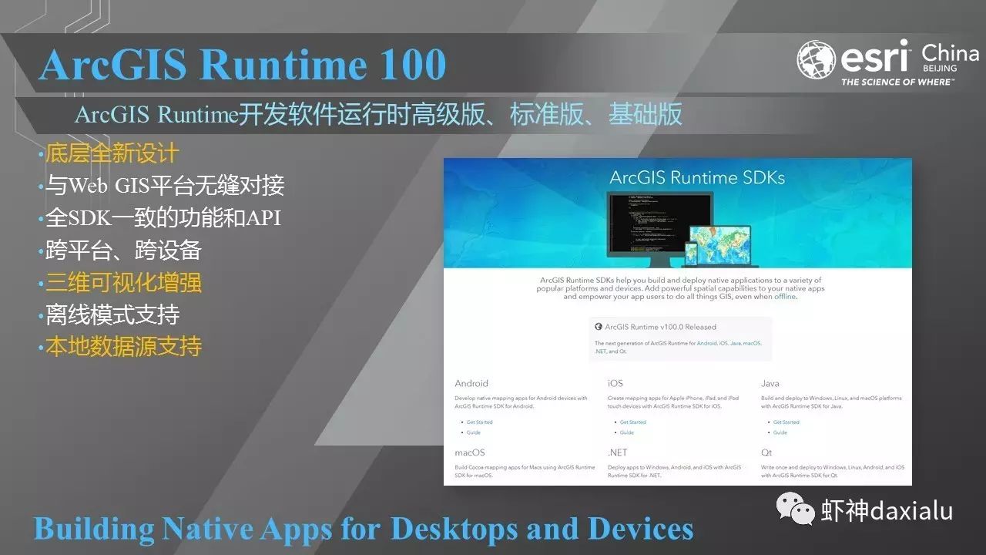Screen dimensions: 986x555
Task: Click the Esri globe logo icon
Action: [x=816, y=59]
